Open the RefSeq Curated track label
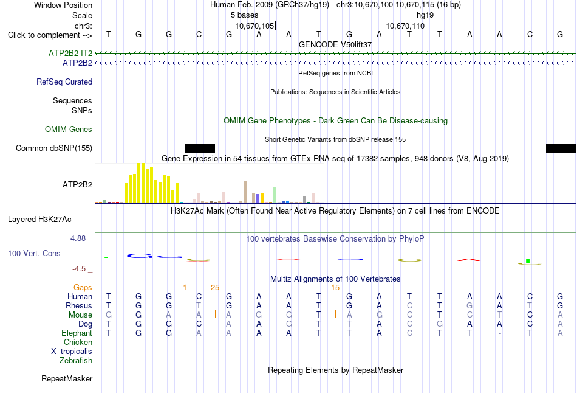Image resolution: width=577 pixels, height=393 pixels. (x=64, y=82)
